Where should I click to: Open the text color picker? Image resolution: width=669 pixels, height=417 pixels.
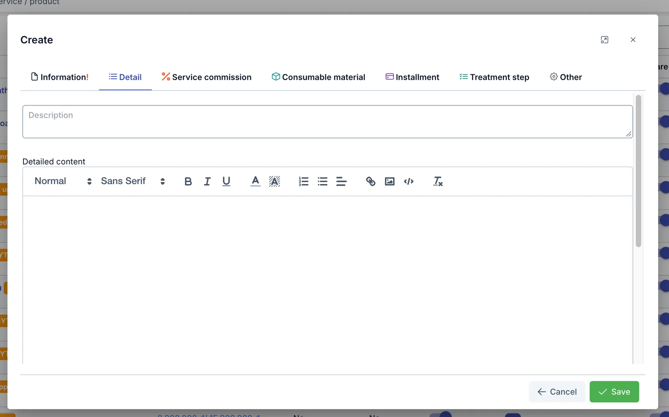pos(255,182)
